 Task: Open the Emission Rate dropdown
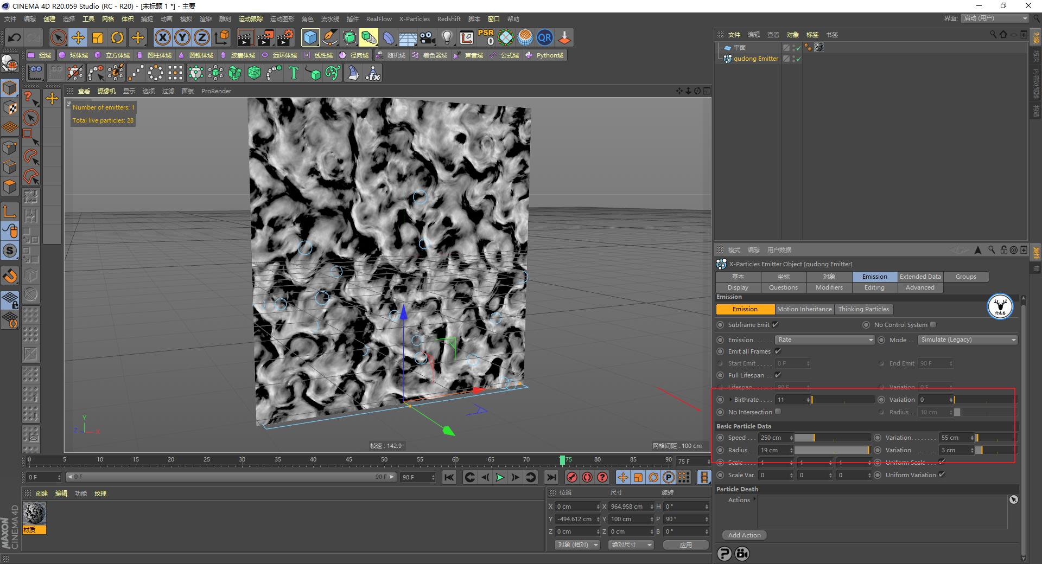(824, 339)
